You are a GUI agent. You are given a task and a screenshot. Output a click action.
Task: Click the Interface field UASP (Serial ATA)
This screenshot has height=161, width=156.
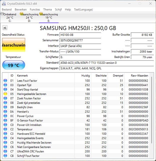(x=80, y=46)
